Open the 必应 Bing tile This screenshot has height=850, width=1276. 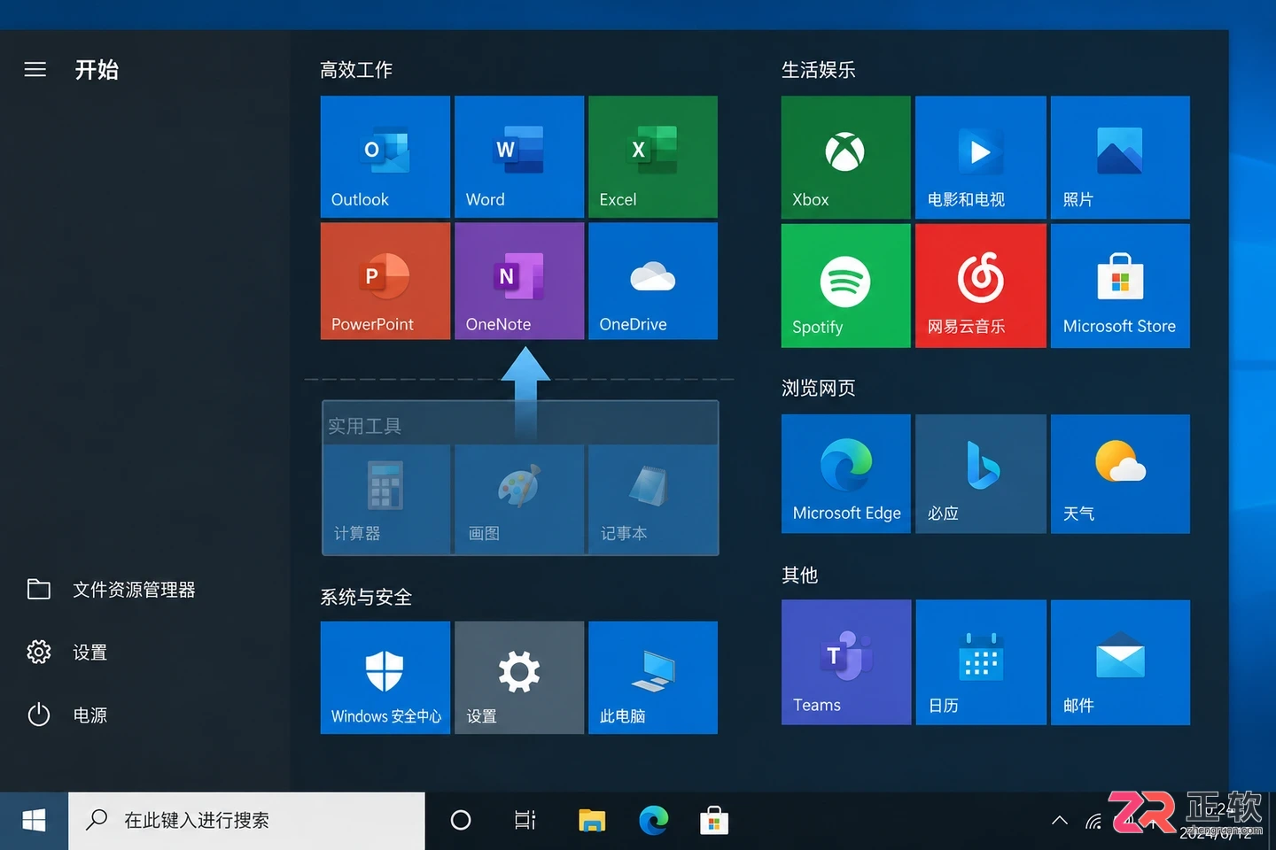[x=981, y=474]
